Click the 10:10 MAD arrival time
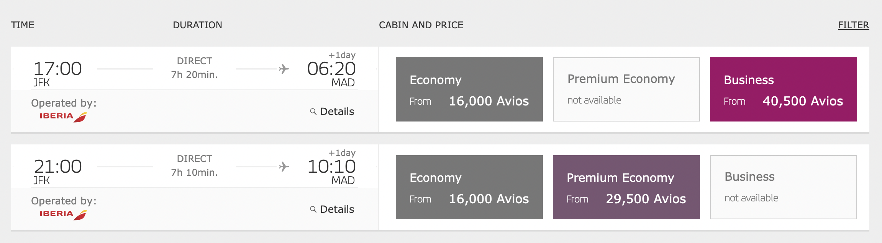 (x=331, y=167)
